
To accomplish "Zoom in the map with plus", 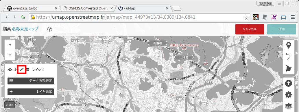I will 10,45.
